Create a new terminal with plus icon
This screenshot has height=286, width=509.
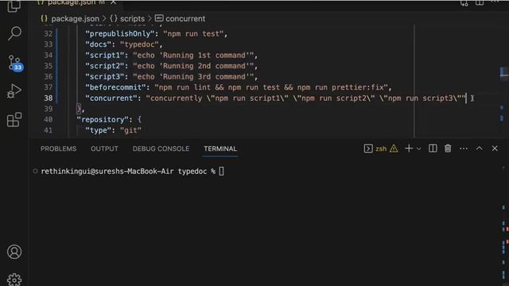(x=409, y=149)
